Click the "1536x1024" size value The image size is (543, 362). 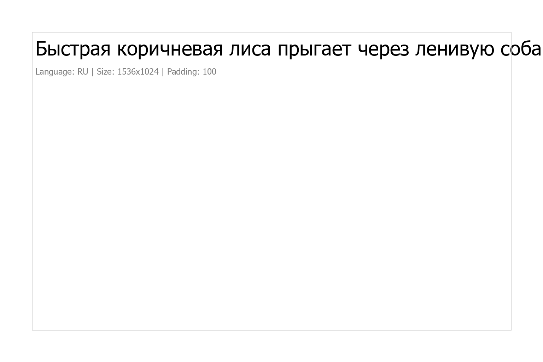click(x=138, y=72)
